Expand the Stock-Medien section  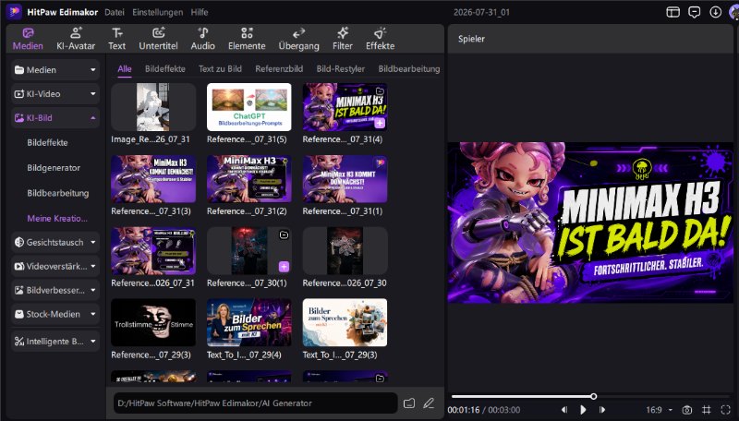point(55,314)
